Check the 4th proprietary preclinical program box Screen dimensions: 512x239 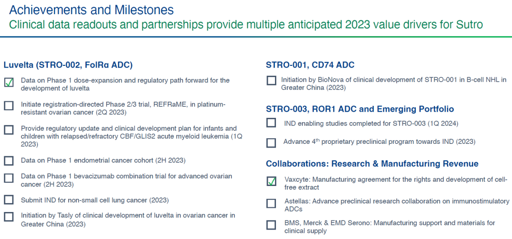tap(271, 143)
